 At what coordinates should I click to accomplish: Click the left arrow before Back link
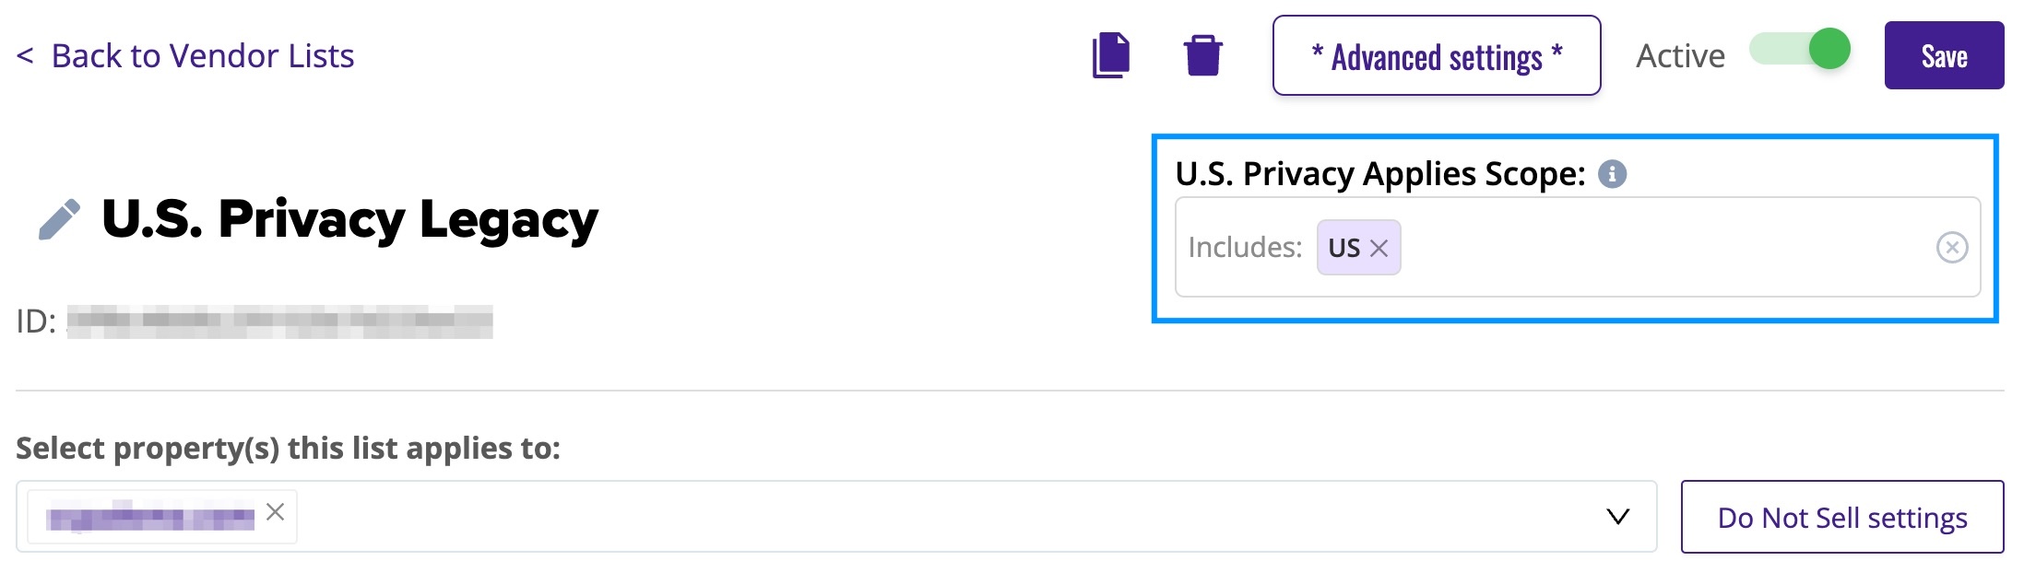25,56
